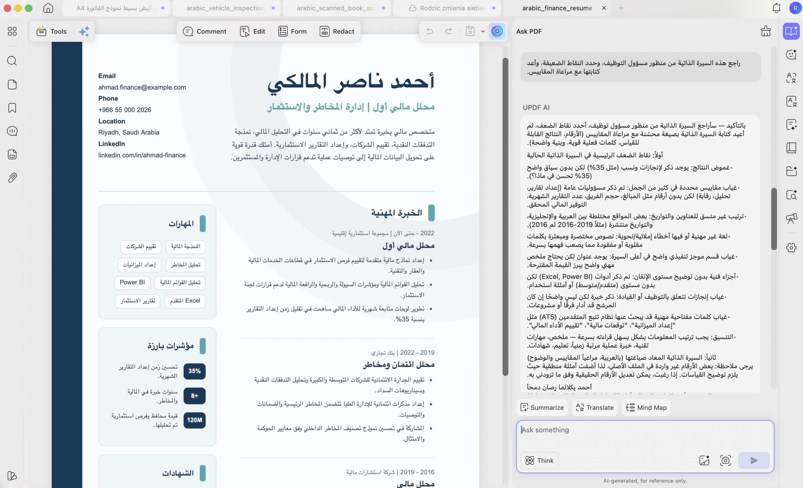Click the 8+ metric badge
The height and width of the screenshot is (488, 803).
[194, 396]
